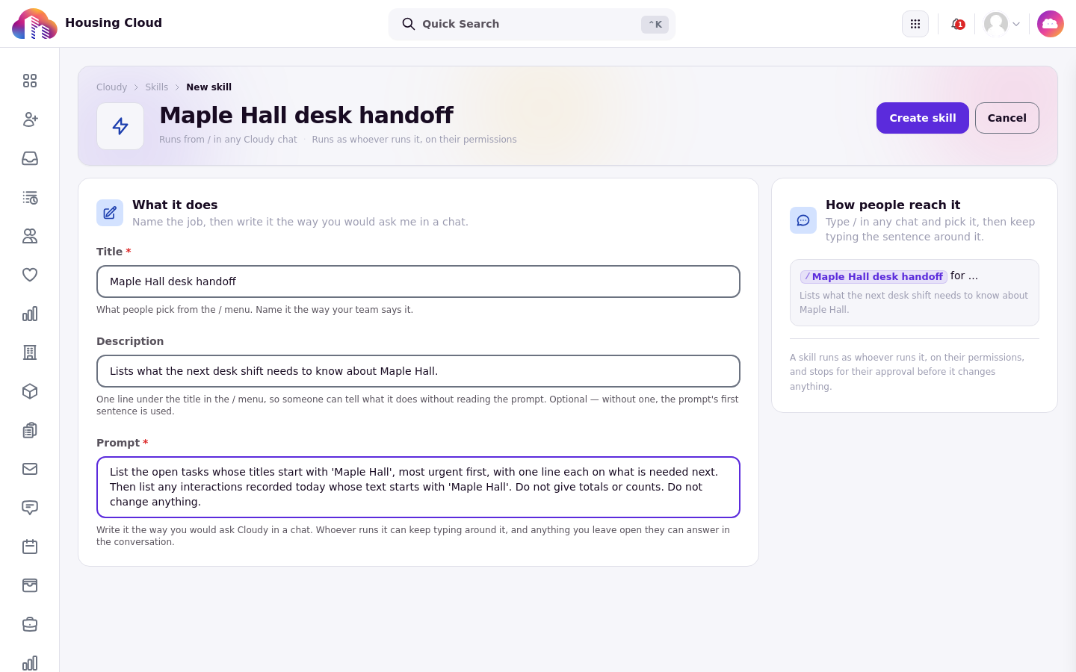The height and width of the screenshot is (672, 1076).
Task: Click the Cloudy assistant avatar icon
Action: coord(1051,24)
